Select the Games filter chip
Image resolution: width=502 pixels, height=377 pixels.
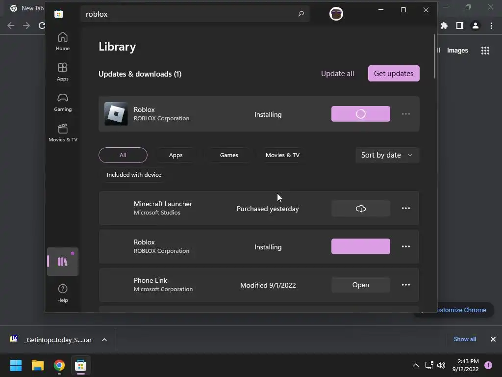click(x=229, y=155)
